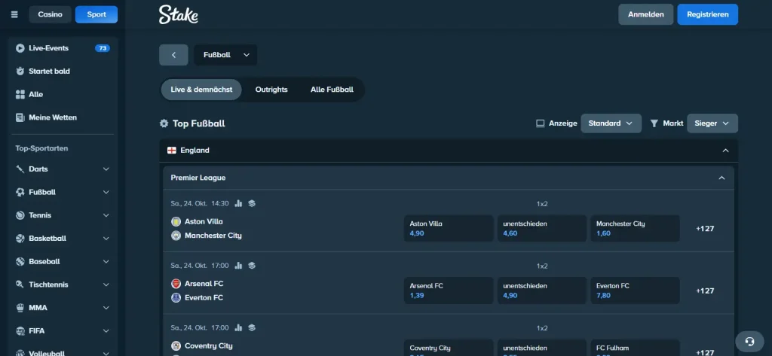Click the Meine Wetten slip icon
This screenshot has width=772, height=356.
(x=20, y=117)
